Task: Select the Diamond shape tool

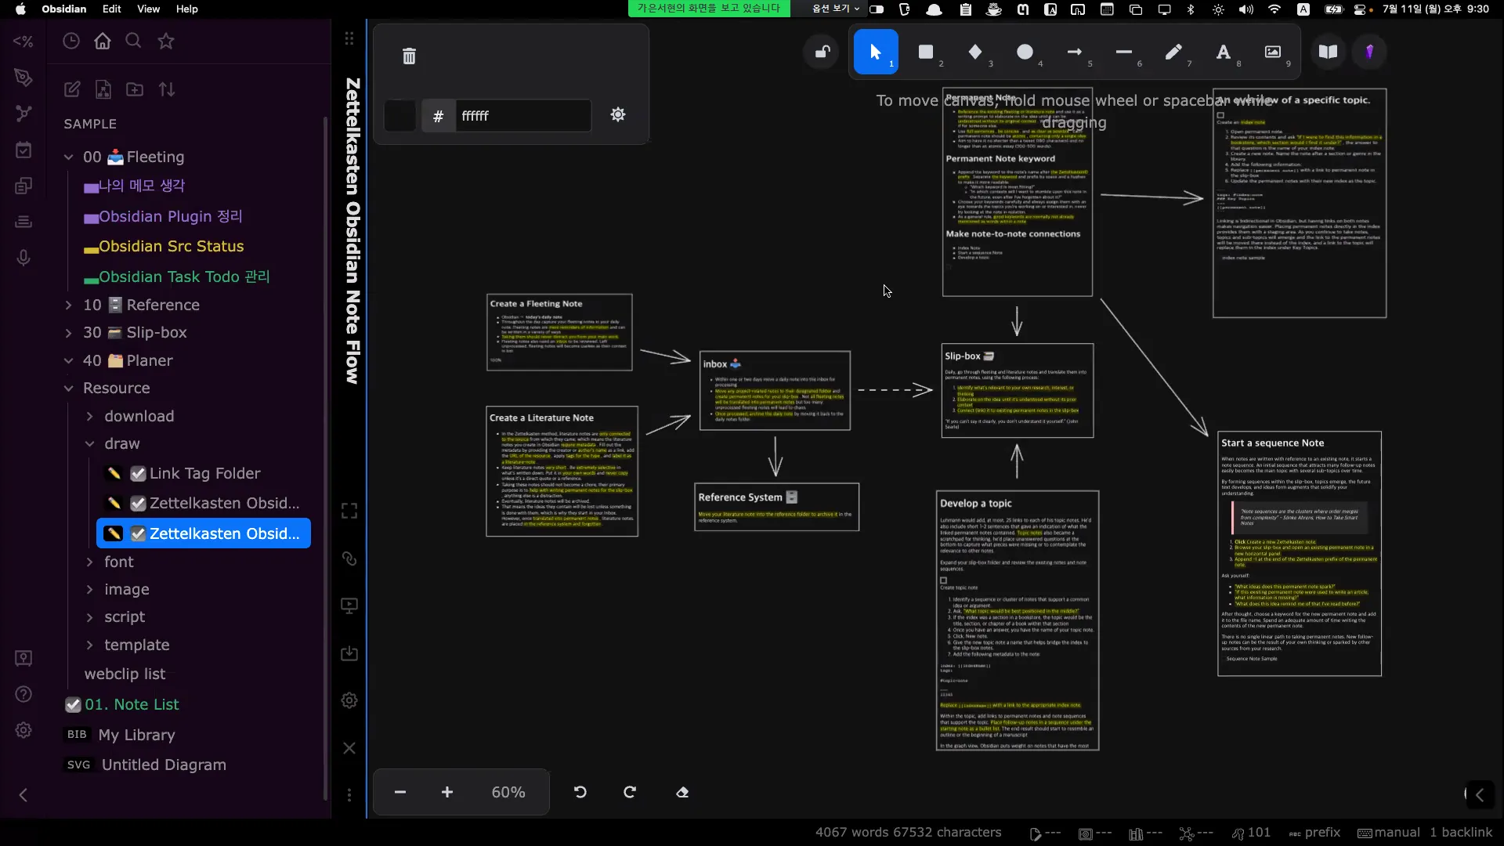Action: pyautogui.click(x=975, y=52)
